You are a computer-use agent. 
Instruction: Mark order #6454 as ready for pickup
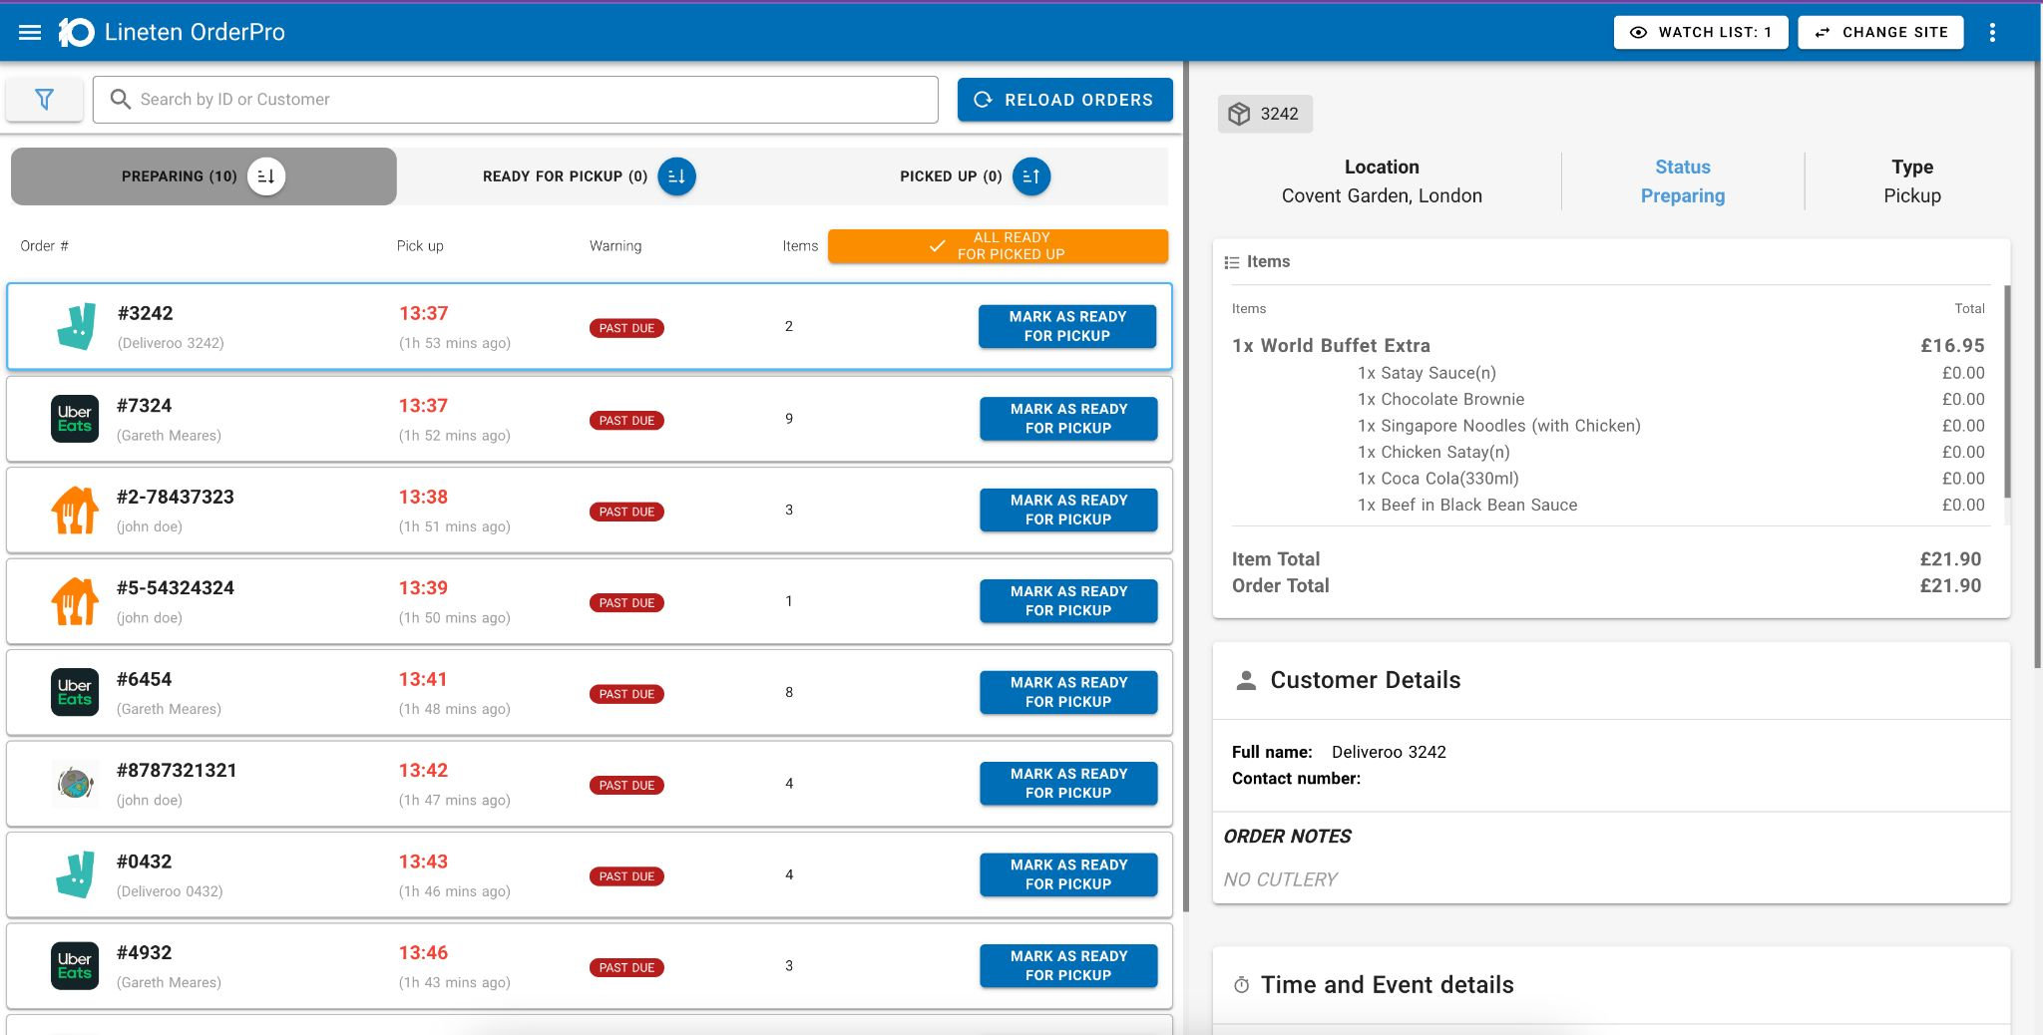1068,692
